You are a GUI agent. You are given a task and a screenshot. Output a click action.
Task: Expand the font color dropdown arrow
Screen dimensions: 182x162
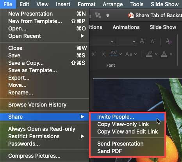[x=171, y=54]
